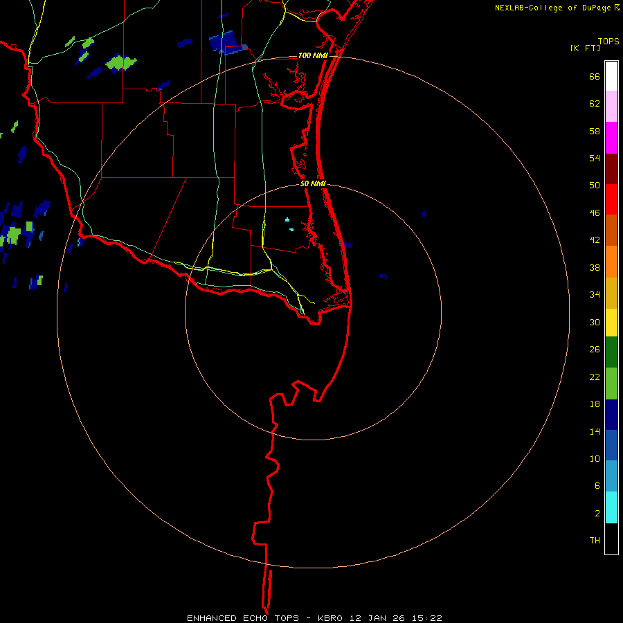Image resolution: width=623 pixels, height=623 pixels.
Task: Click the 34 scale label
Action: coord(595,295)
